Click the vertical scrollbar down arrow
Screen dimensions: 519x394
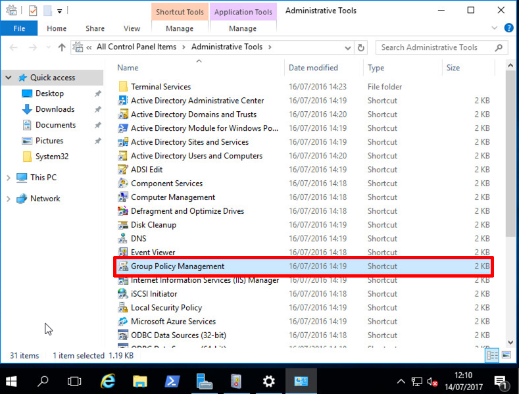510,342
